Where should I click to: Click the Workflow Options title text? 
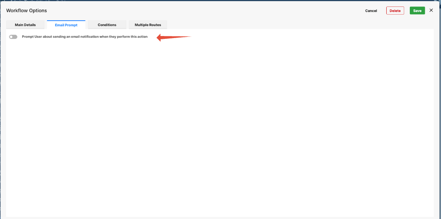26,11
